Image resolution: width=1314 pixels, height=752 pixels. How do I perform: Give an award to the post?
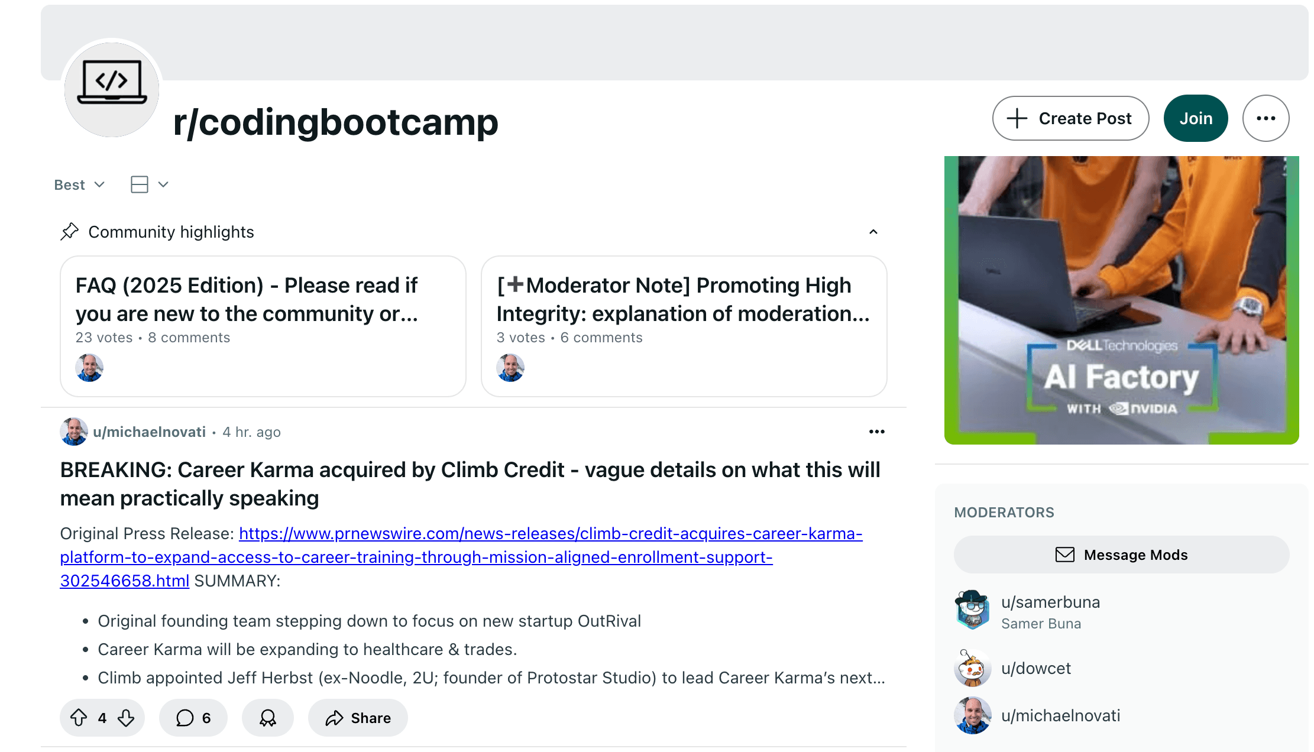[x=267, y=718]
